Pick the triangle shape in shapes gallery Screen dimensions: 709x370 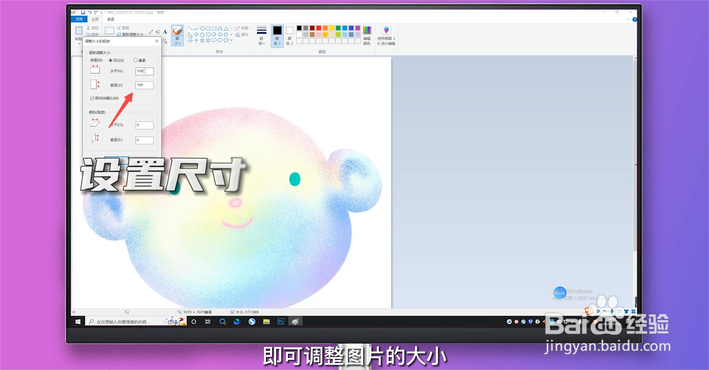pos(226,28)
